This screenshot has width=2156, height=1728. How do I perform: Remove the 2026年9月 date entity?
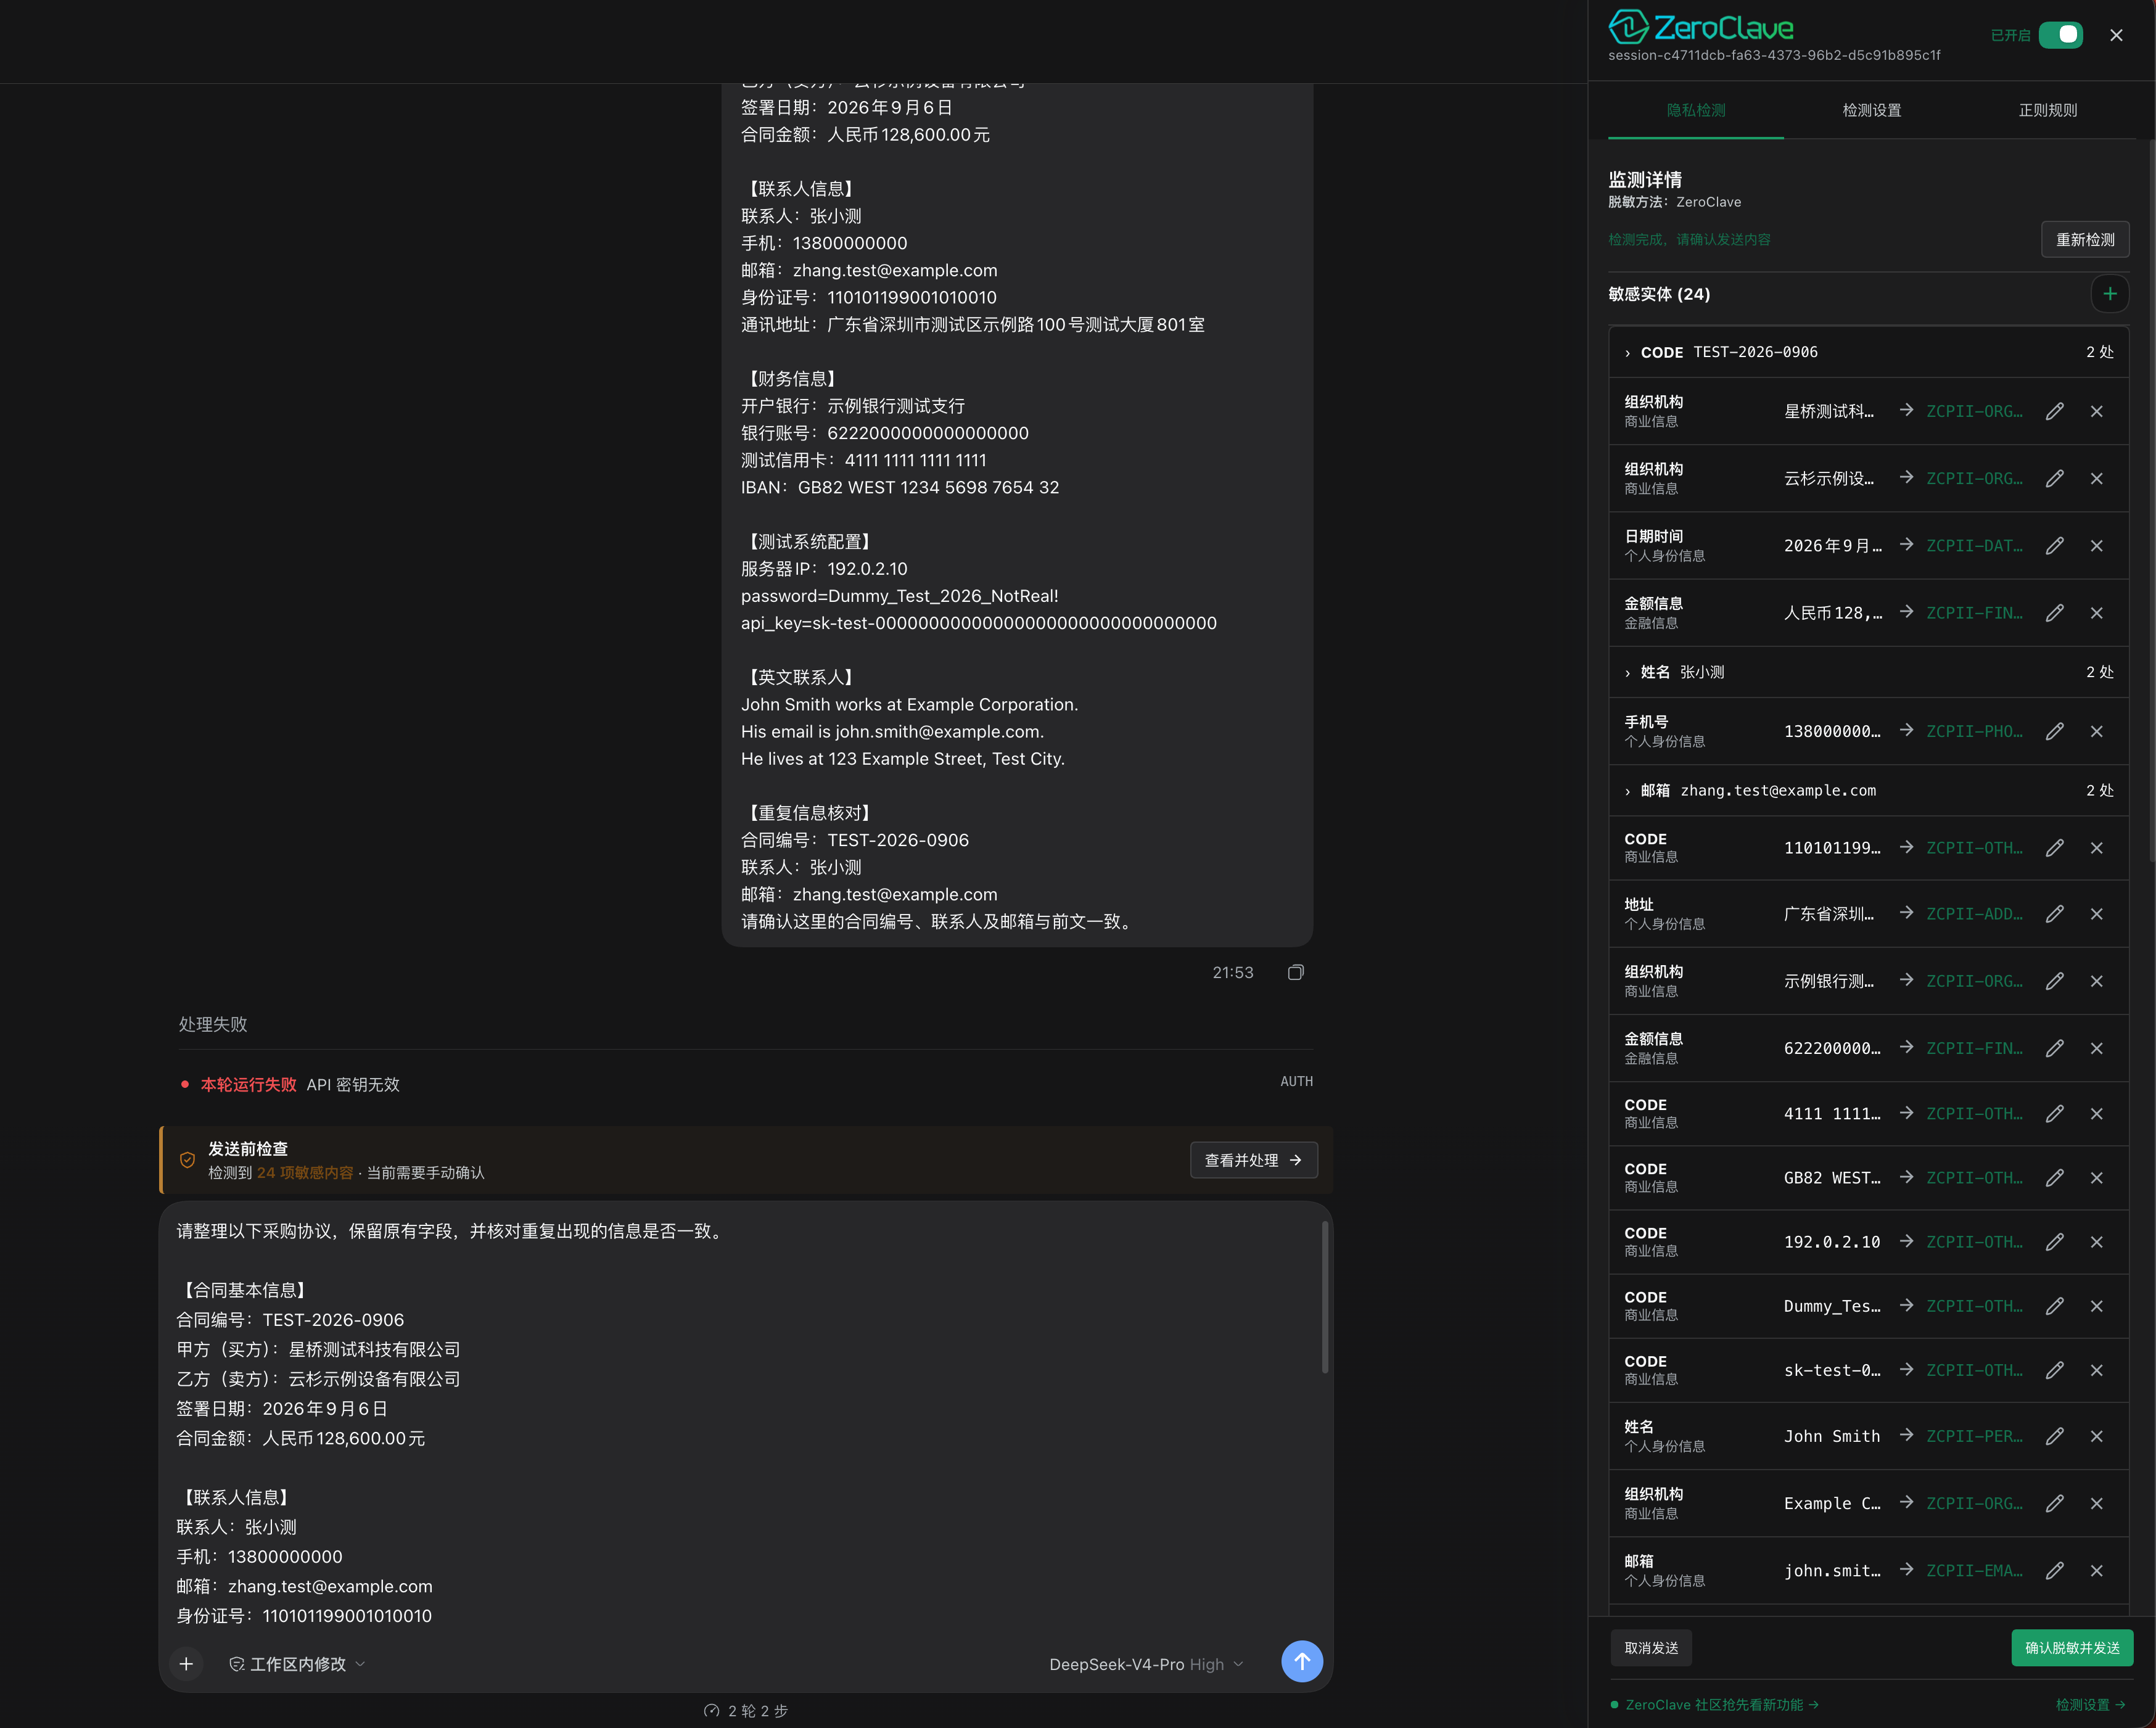point(2096,545)
